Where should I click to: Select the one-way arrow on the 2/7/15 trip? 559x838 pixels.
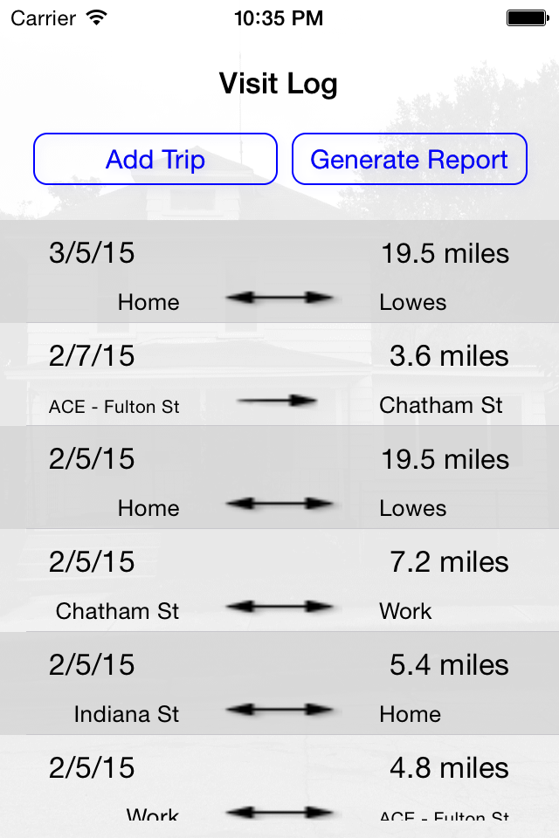[277, 401]
